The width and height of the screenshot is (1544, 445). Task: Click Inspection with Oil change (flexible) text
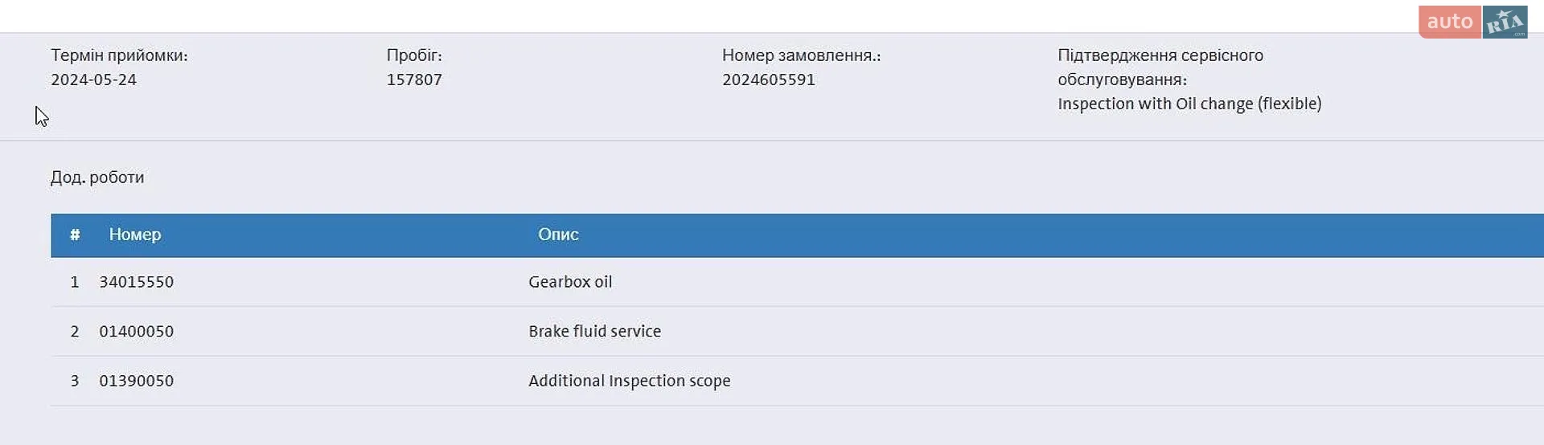(x=1189, y=104)
